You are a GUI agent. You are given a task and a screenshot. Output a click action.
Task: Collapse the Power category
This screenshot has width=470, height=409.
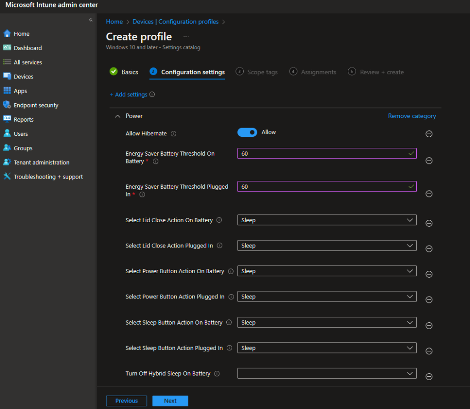117,116
